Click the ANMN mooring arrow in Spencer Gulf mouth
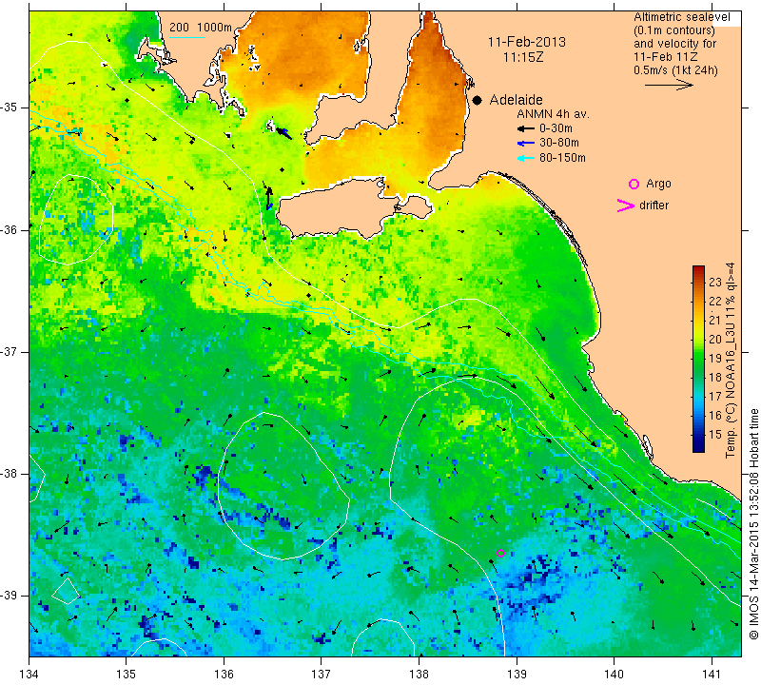This screenshot has width=761, height=685. tap(282, 131)
